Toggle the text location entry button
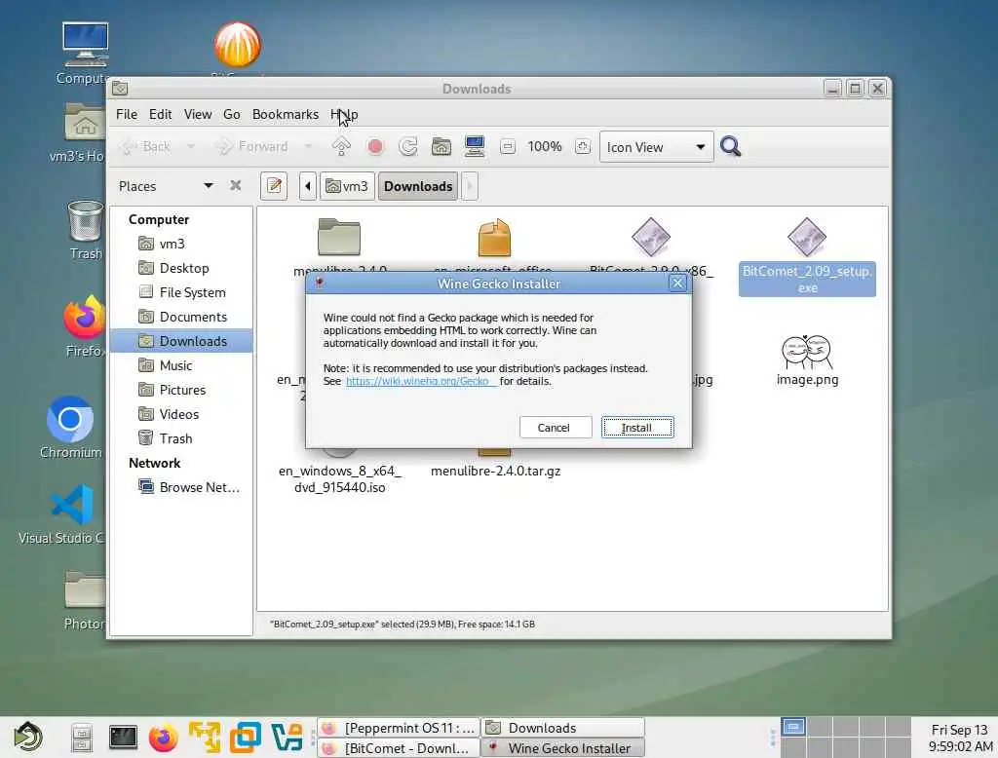 274,186
